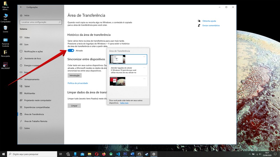280x157 pixels.
Task: Click the volume icon in system tray
Action: click(x=260, y=154)
